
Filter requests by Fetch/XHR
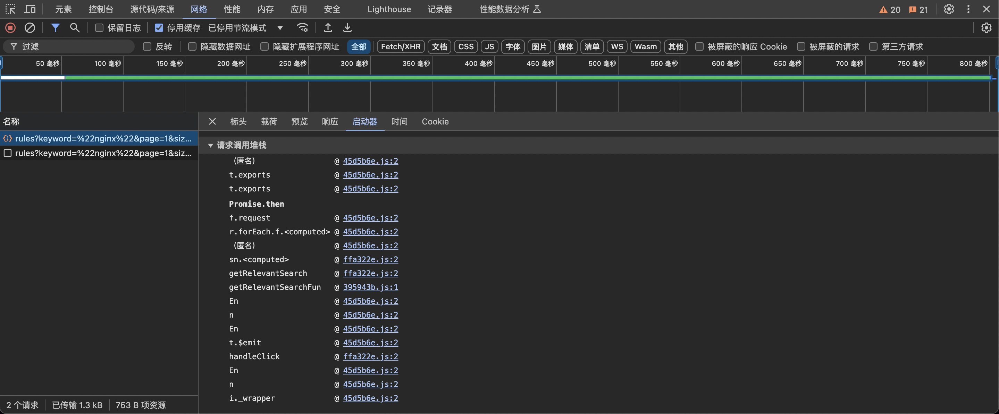pyautogui.click(x=401, y=47)
